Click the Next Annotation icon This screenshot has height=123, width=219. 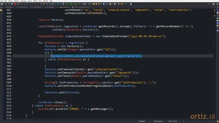pos(110,4)
